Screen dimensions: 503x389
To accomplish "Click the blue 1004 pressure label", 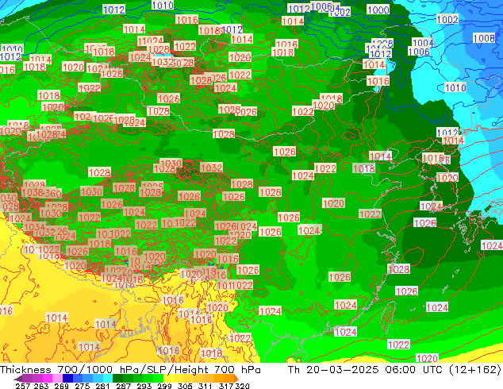I will pyautogui.click(x=423, y=42).
